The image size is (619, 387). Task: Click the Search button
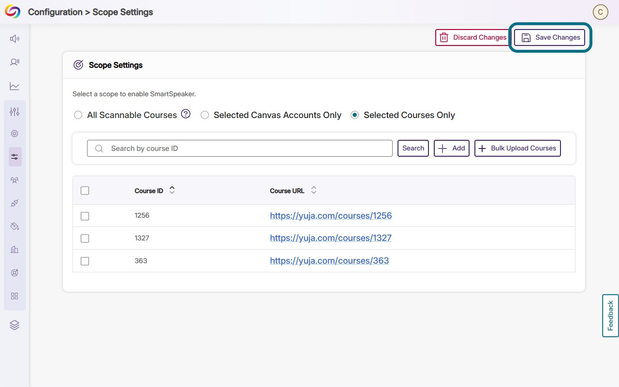click(x=413, y=148)
